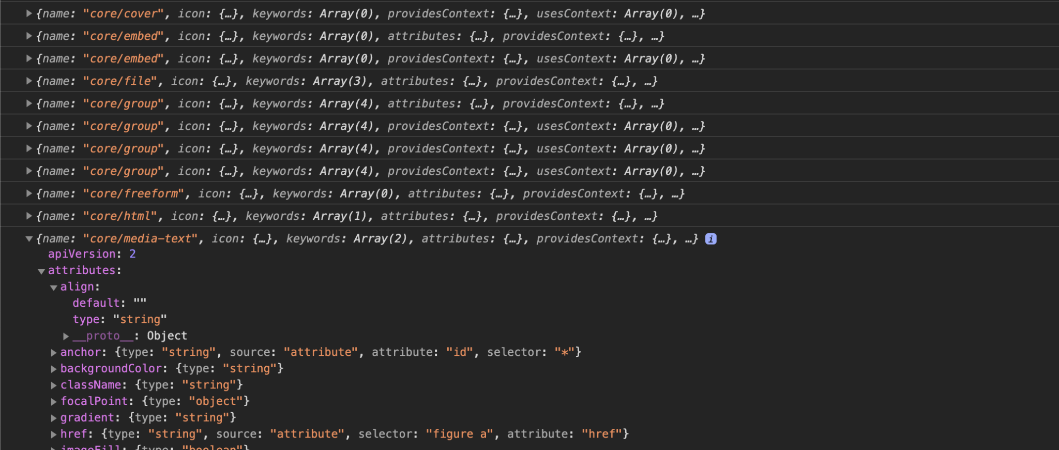Image resolution: width=1059 pixels, height=450 pixels.
Task: Click Array(1) in the core/html row
Action: (x=340, y=216)
